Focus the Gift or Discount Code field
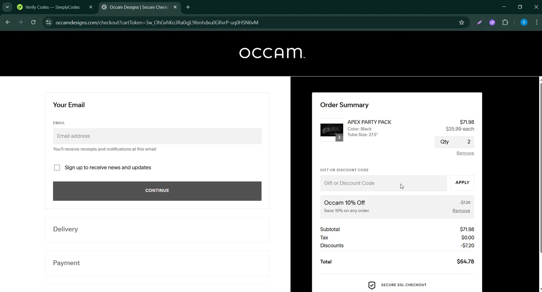 (383, 183)
